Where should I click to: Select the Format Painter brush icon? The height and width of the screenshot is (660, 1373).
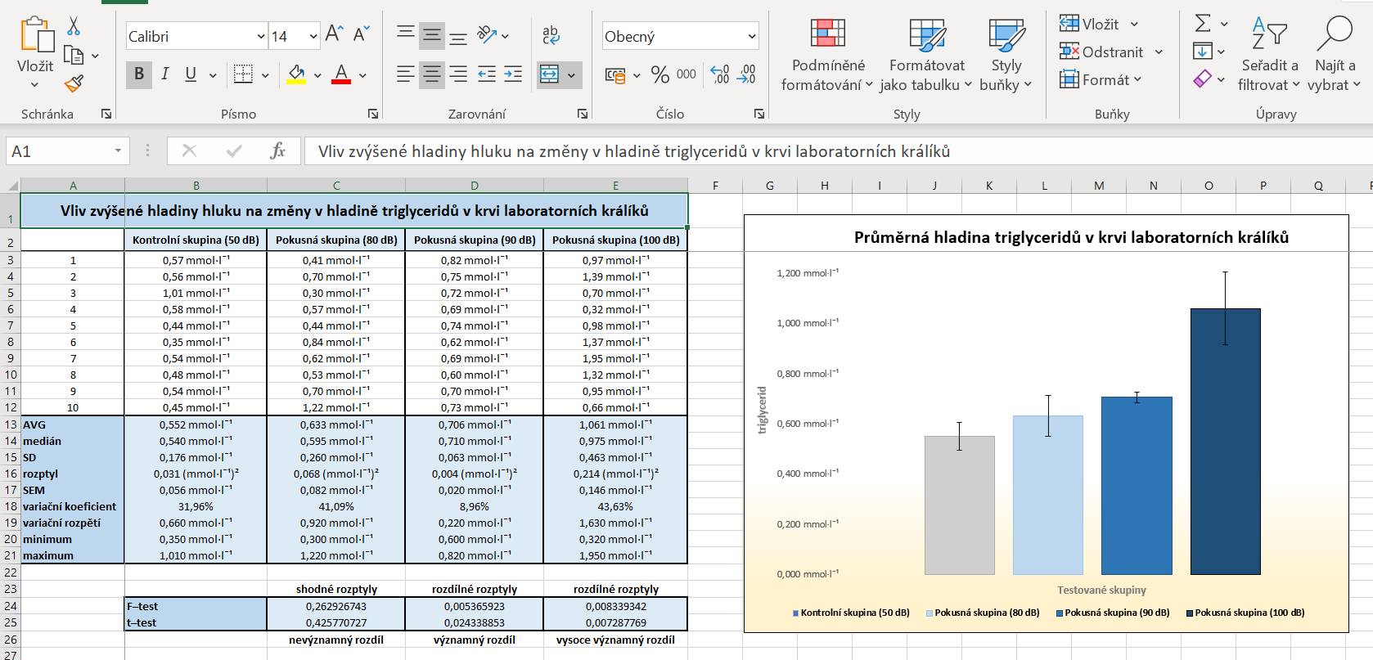tap(74, 83)
